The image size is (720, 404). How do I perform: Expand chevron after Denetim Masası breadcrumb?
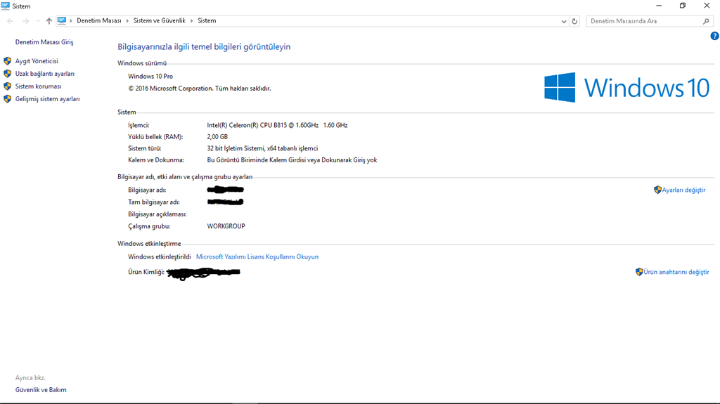coord(127,21)
